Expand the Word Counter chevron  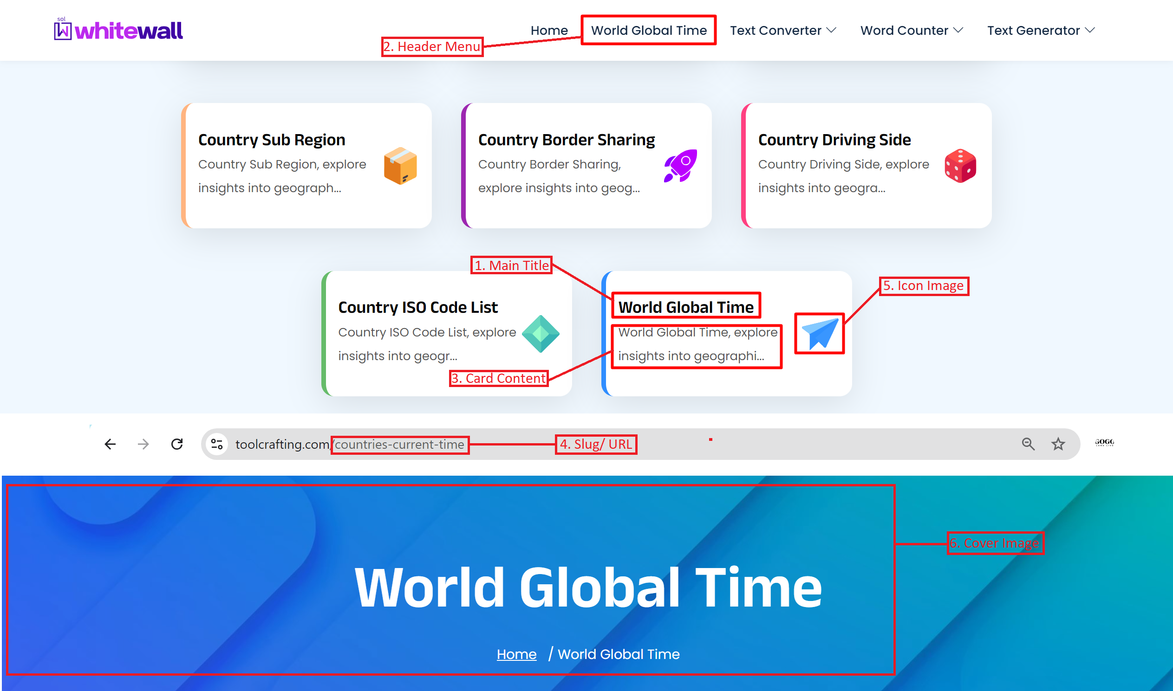click(x=958, y=31)
